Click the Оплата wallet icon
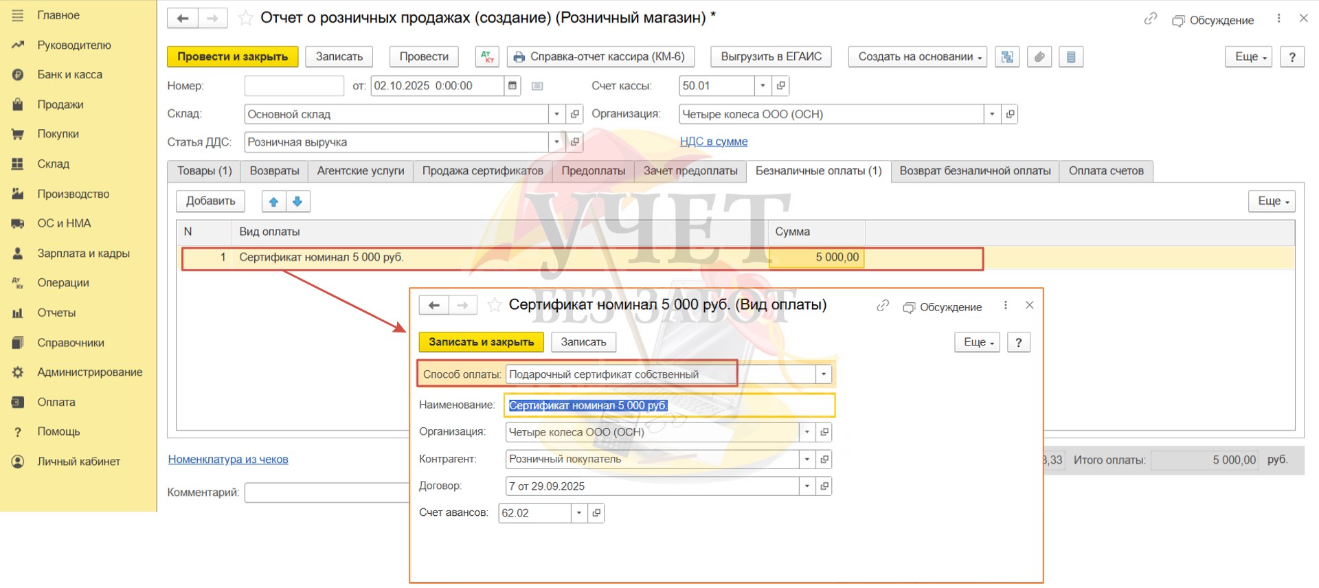The height and width of the screenshot is (588, 1319). (18, 402)
